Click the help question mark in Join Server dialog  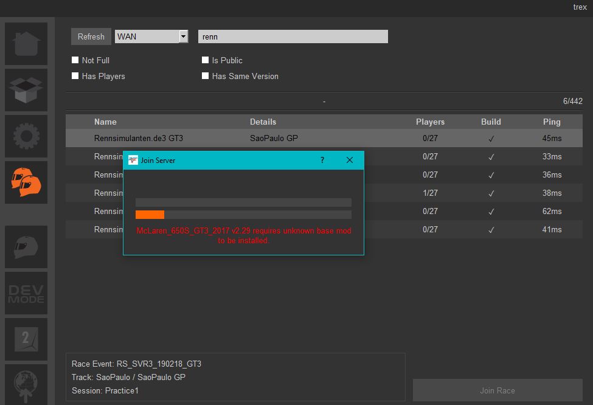(x=322, y=160)
